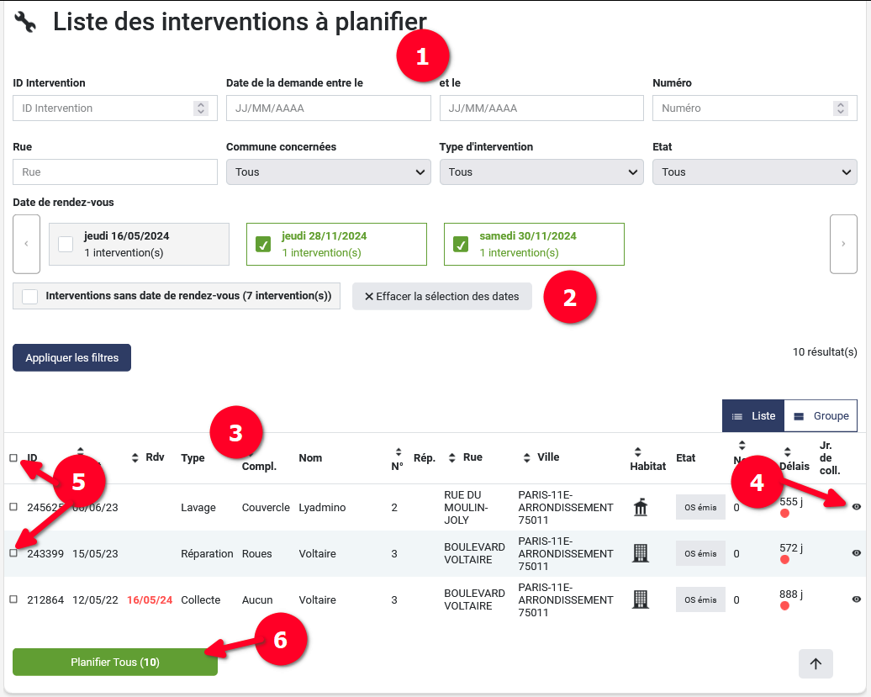Show next rendez-vous dates with right chevron
871x697 pixels.
(843, 244)
